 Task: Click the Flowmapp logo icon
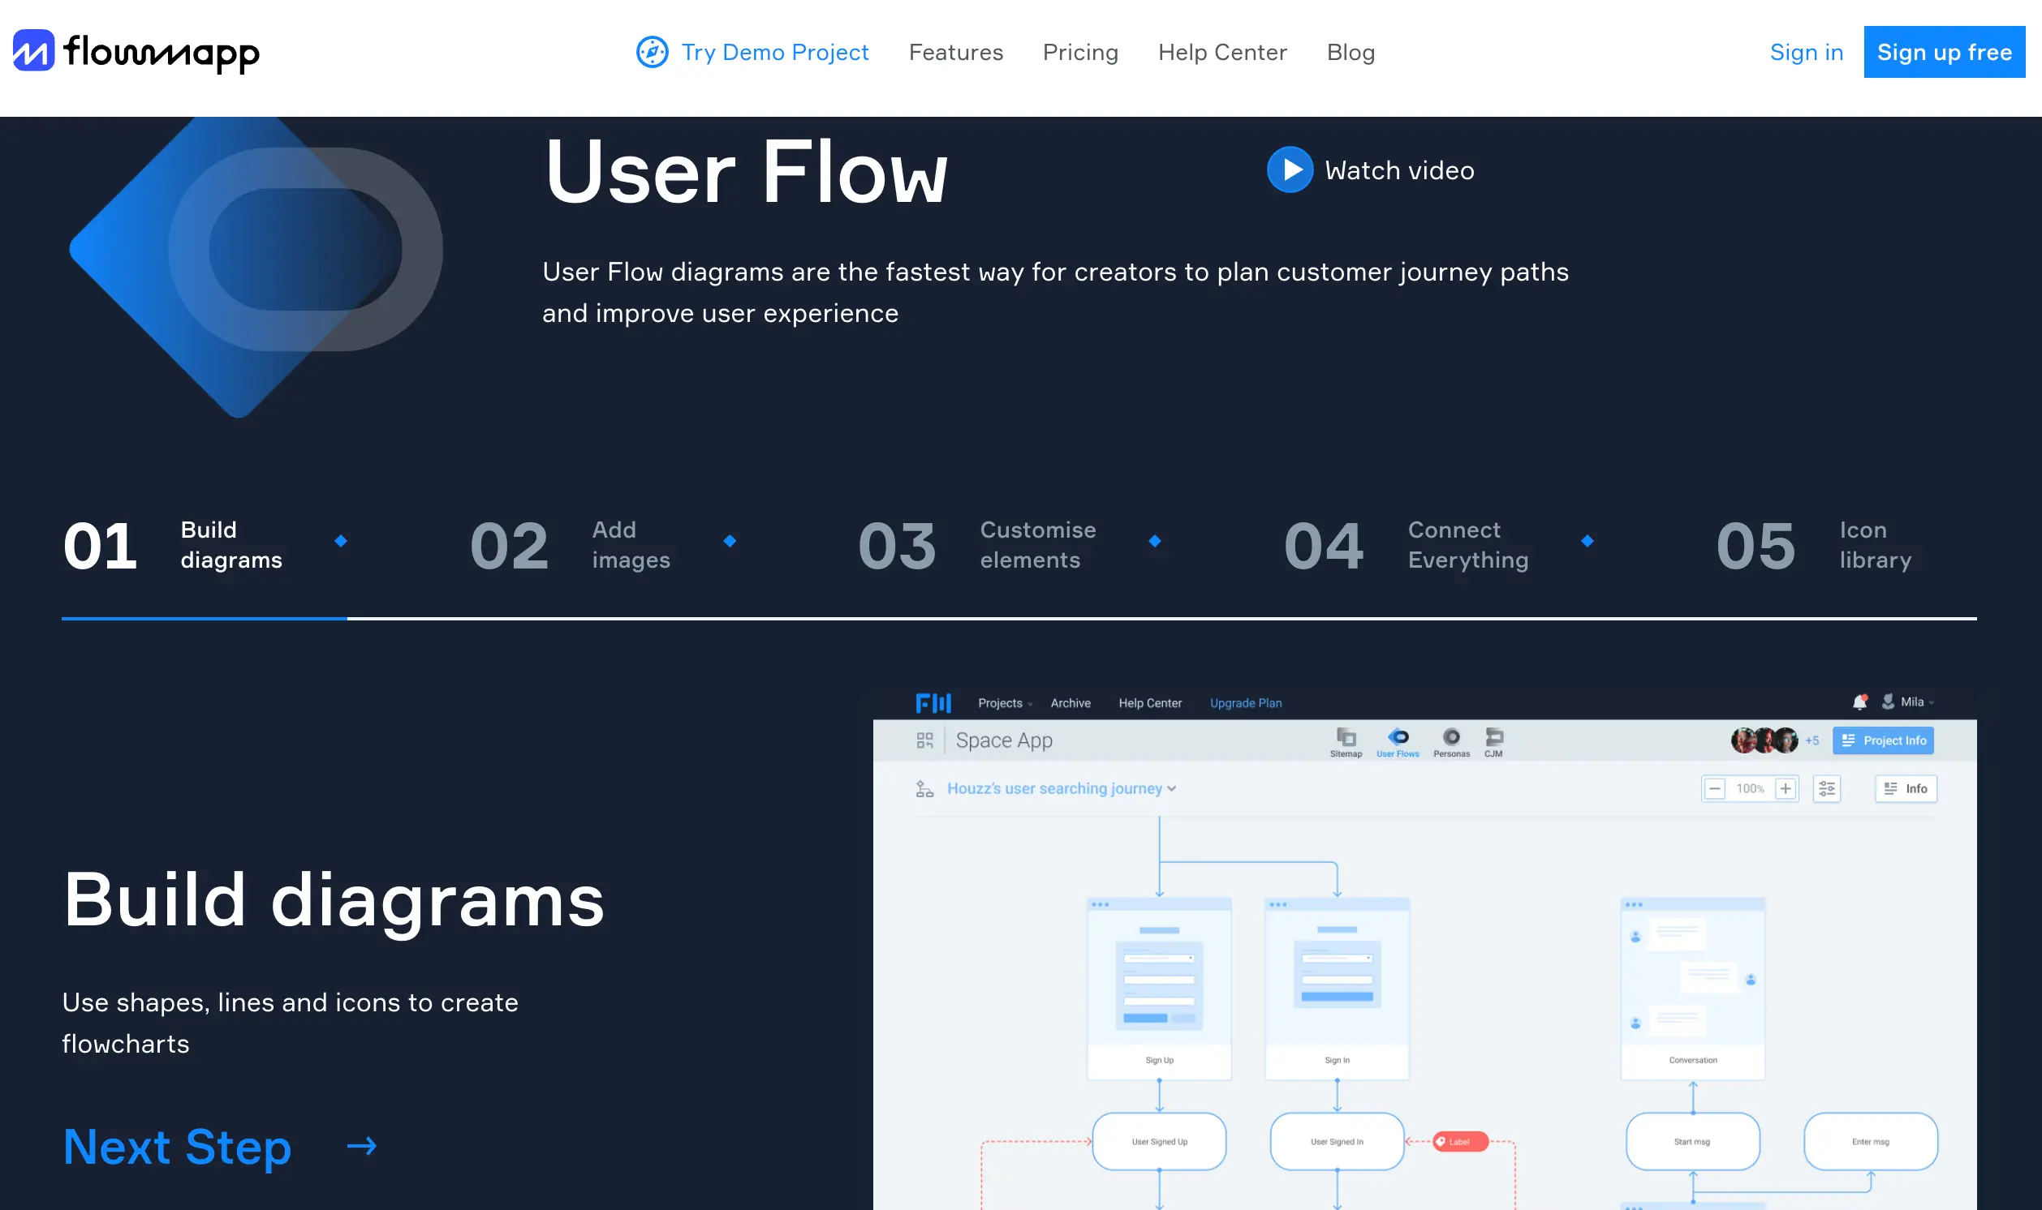click(x=33, y=50)
